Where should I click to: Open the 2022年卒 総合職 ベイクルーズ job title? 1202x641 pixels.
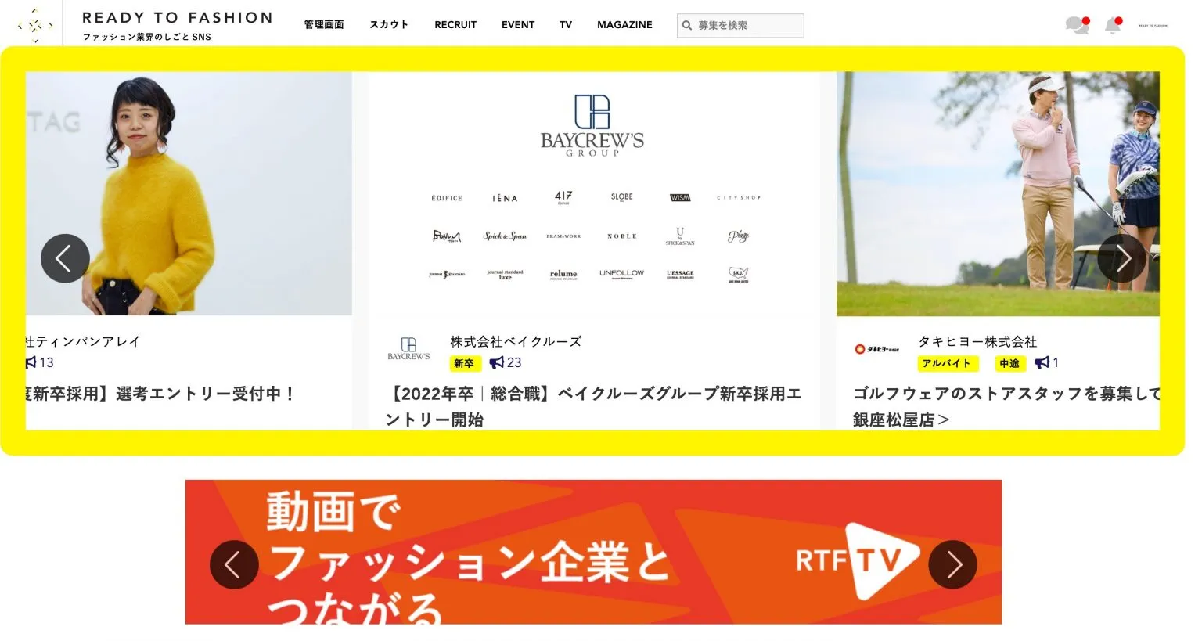(x=594, y=406)
